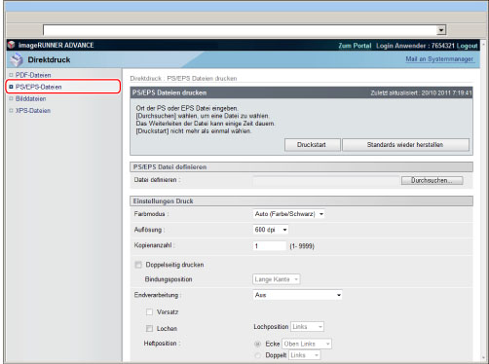Open the PDF-Dateien menu item
Viewport: 489px width, 364px height.
(33, 75)
